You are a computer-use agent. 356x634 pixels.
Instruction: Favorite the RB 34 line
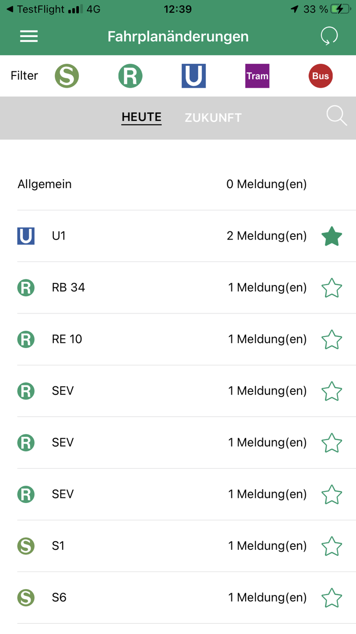point(332,287)
